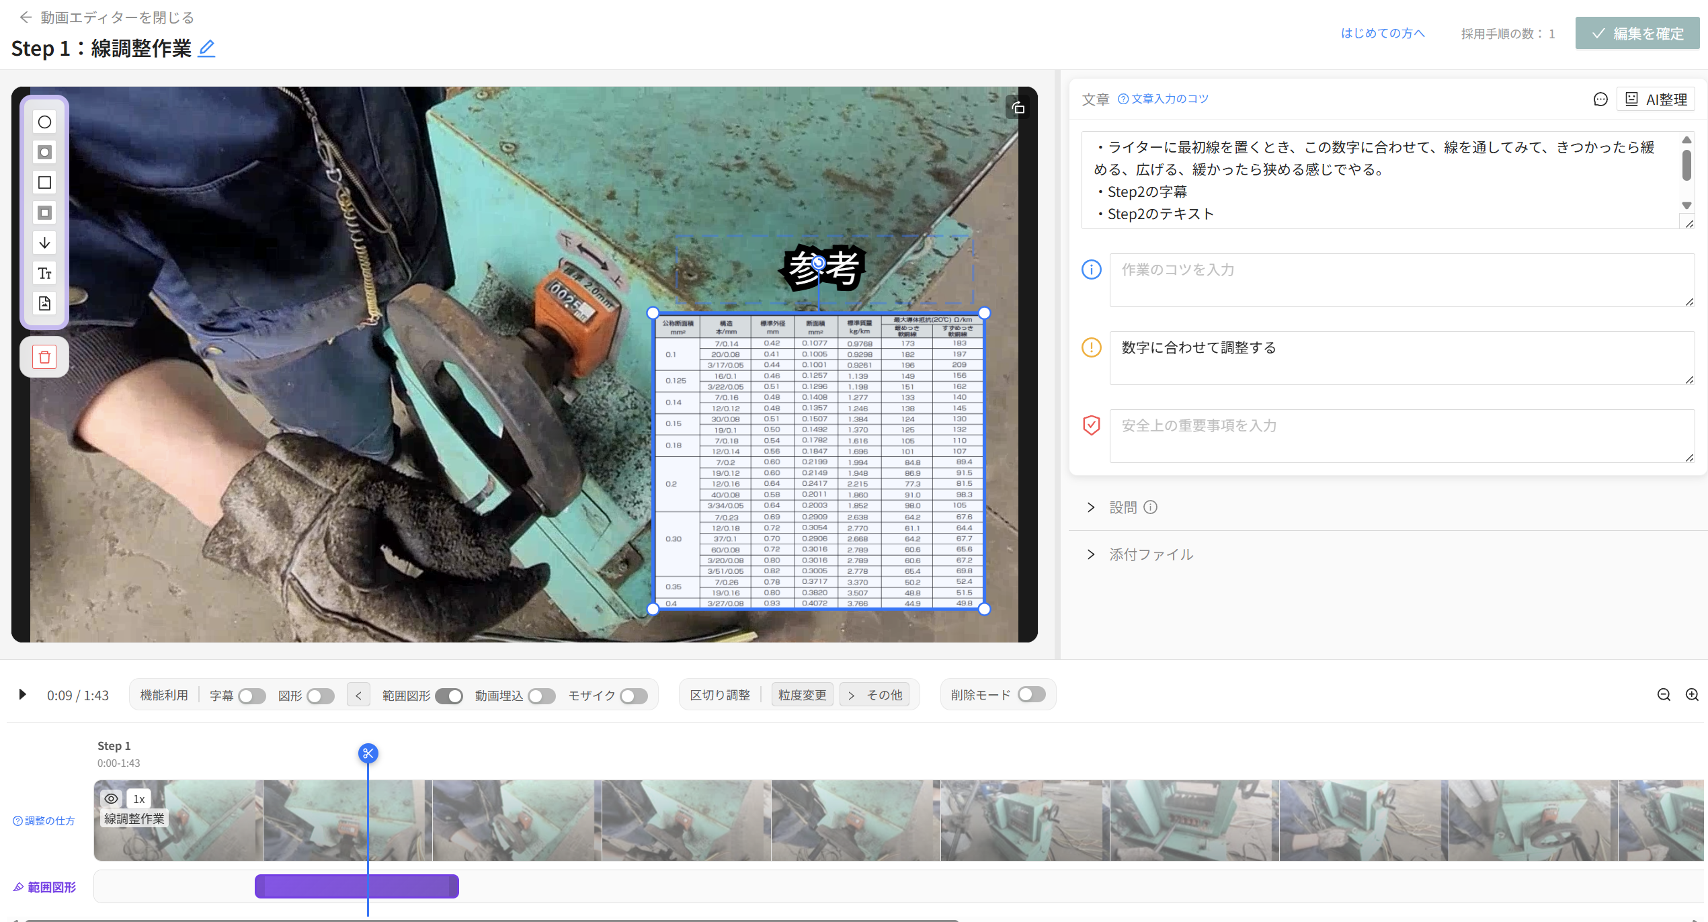Turn off the 範囲図形 toggle
The image size is (1708, 922).
point(448,696)
